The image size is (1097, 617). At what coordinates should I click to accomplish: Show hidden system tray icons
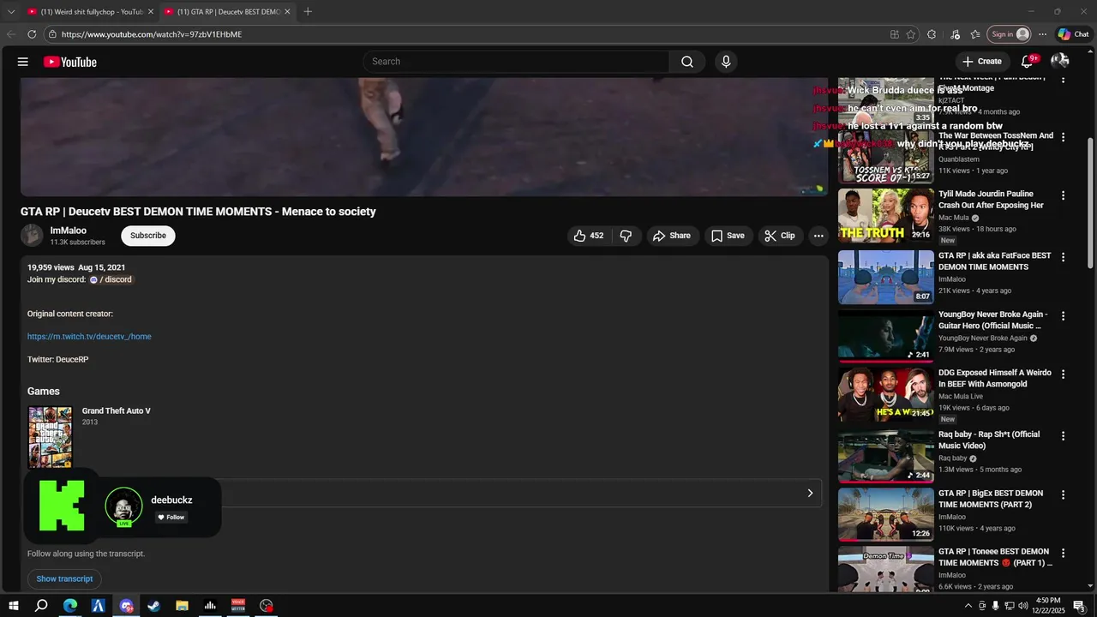[x=968, y=606]
